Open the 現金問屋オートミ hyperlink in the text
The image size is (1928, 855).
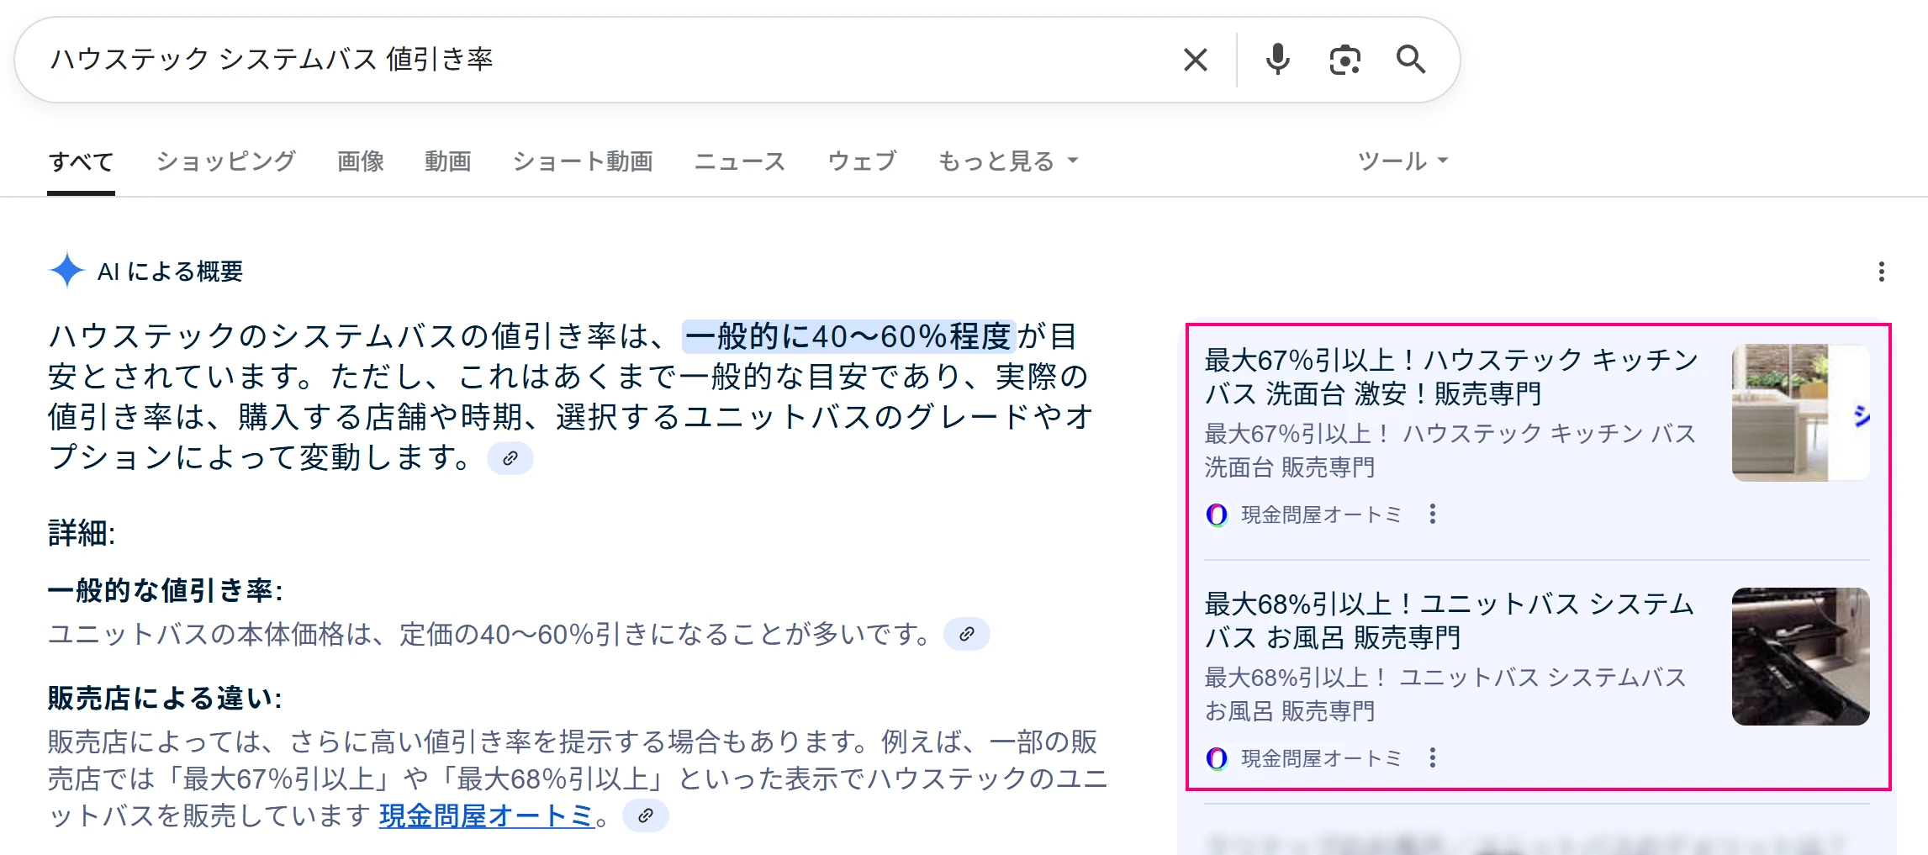tap(486, 815)
